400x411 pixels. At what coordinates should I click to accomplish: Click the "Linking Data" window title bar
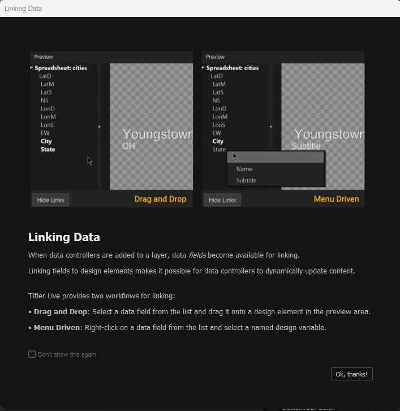[200, 8]
